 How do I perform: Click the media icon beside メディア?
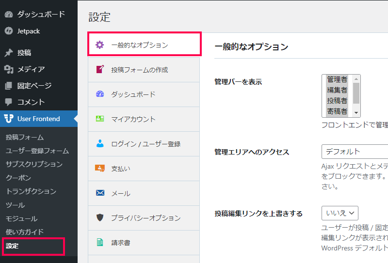[9, 69]
